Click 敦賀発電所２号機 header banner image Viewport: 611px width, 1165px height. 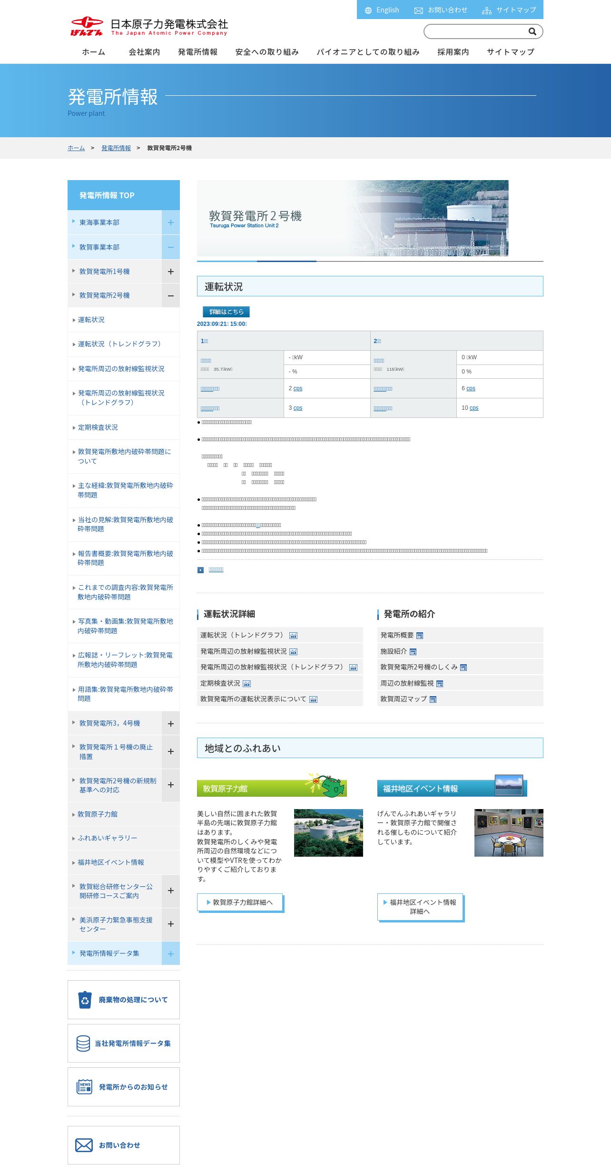(353, 218)
